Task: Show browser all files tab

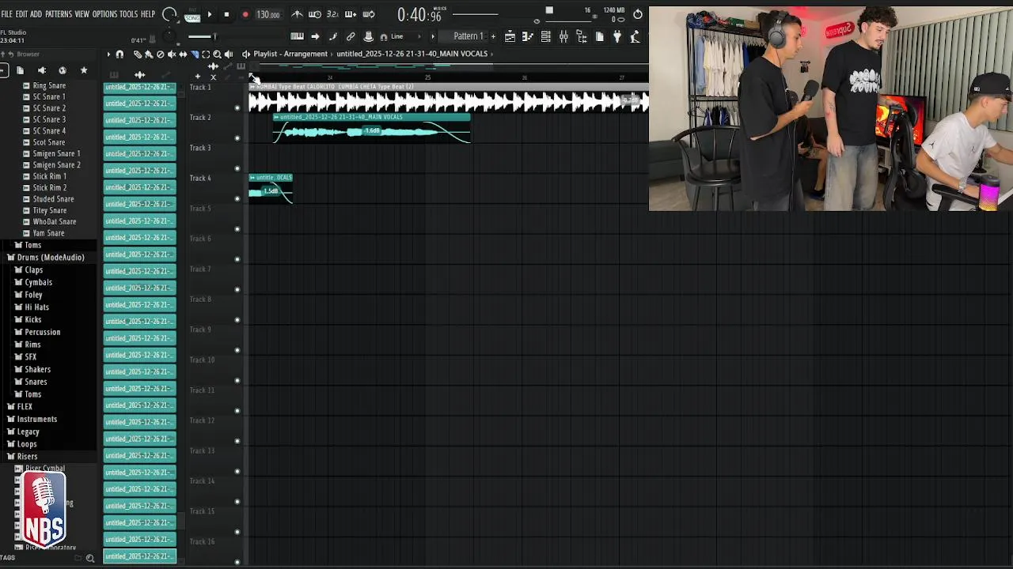Action: click(20, 70)
